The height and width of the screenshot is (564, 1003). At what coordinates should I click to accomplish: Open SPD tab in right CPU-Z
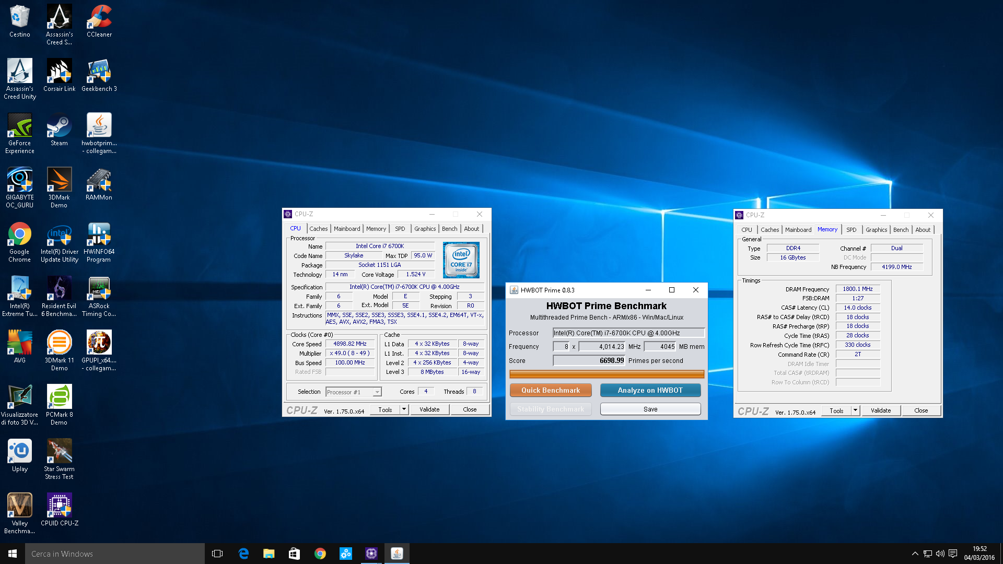coord(851,230)
